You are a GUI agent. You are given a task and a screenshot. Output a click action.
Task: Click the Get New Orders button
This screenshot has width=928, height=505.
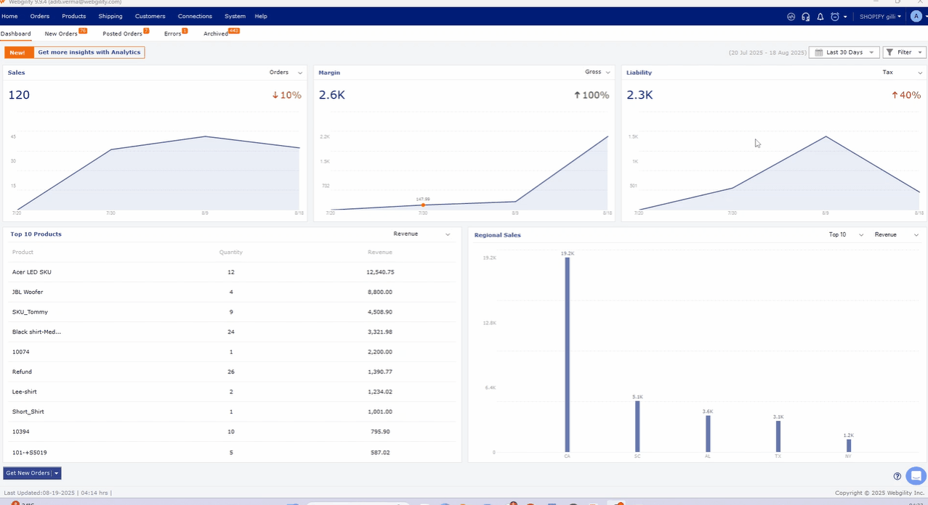(28, 473)
